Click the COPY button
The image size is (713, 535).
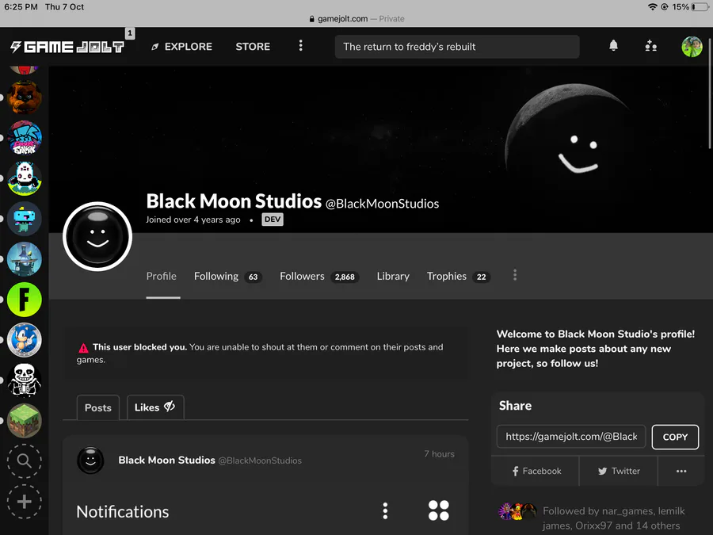point(675,437)
